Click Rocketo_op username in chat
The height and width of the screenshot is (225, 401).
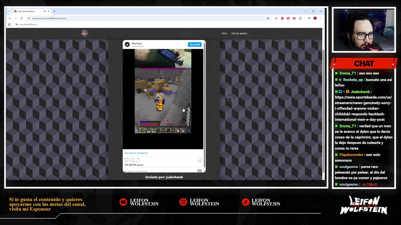353,80
